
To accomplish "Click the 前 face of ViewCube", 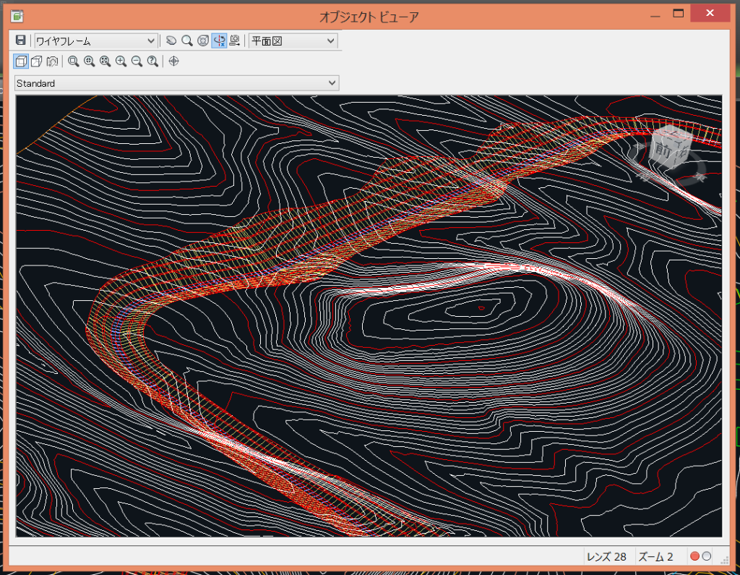I will click(x=662, y=150).
